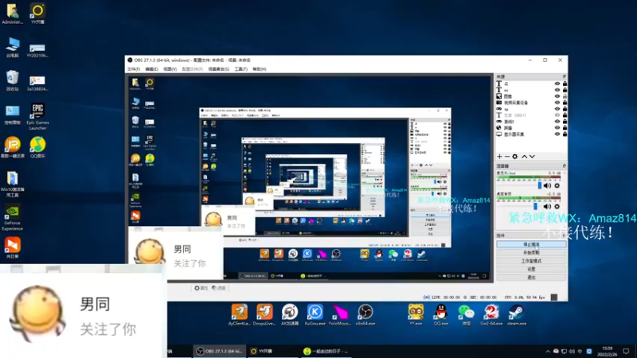Launch QQ.exe penguin desktop shortcut
The height and width of the screenshot is (358, 637).
click(x=441, y=315)
